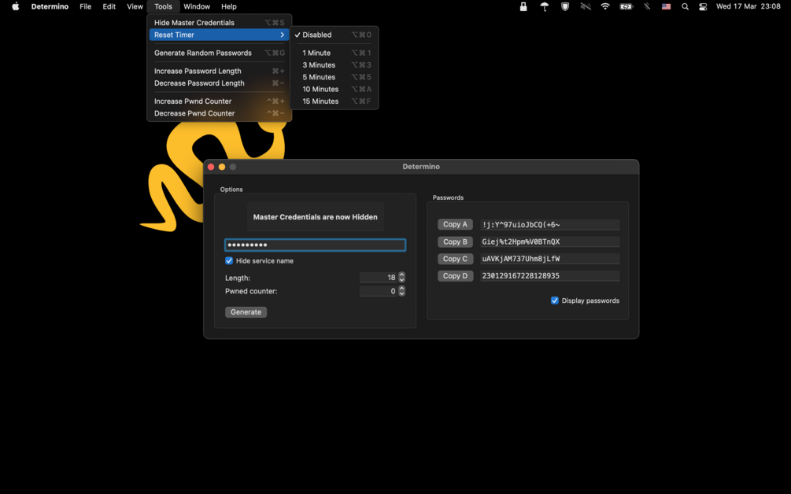Choose Decrease Pwnd Counter
This screenshot has width=791, height=494.
point(219,113)
